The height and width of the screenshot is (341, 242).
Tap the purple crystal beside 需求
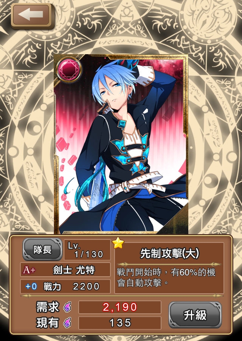(67, 308)
